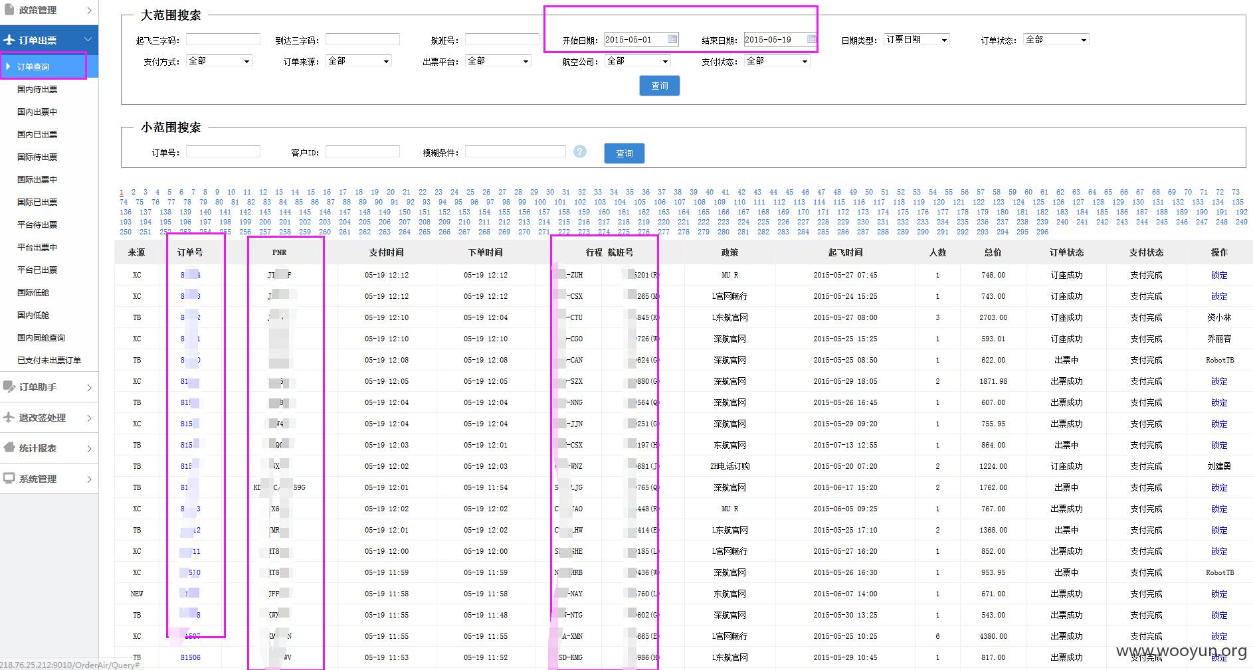Go to results page 296
1253x670 pixels.
pos(1042,232)
